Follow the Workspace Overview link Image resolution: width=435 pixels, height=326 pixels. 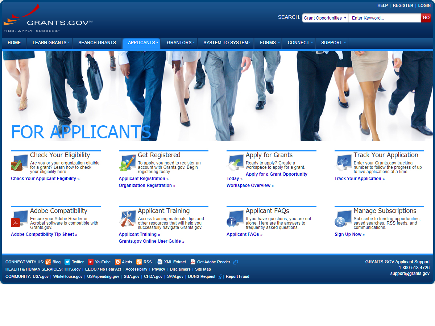pyautogui.click(x=250, y=185)
